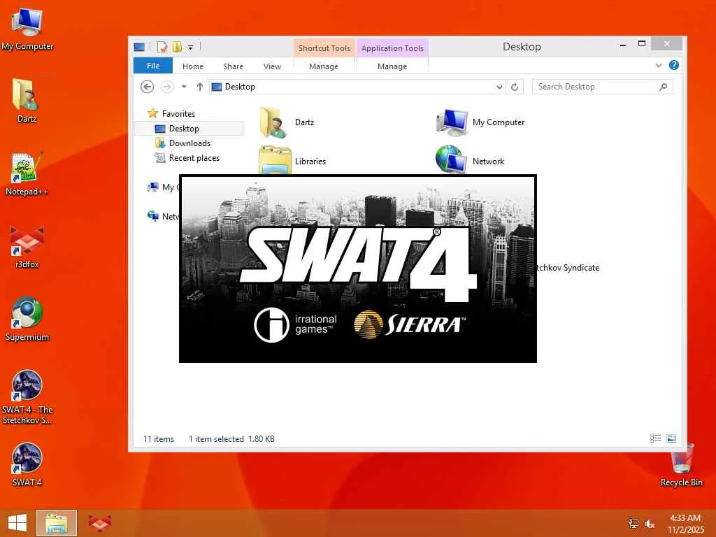Switch to the View ribbon tab

[272, 66]
